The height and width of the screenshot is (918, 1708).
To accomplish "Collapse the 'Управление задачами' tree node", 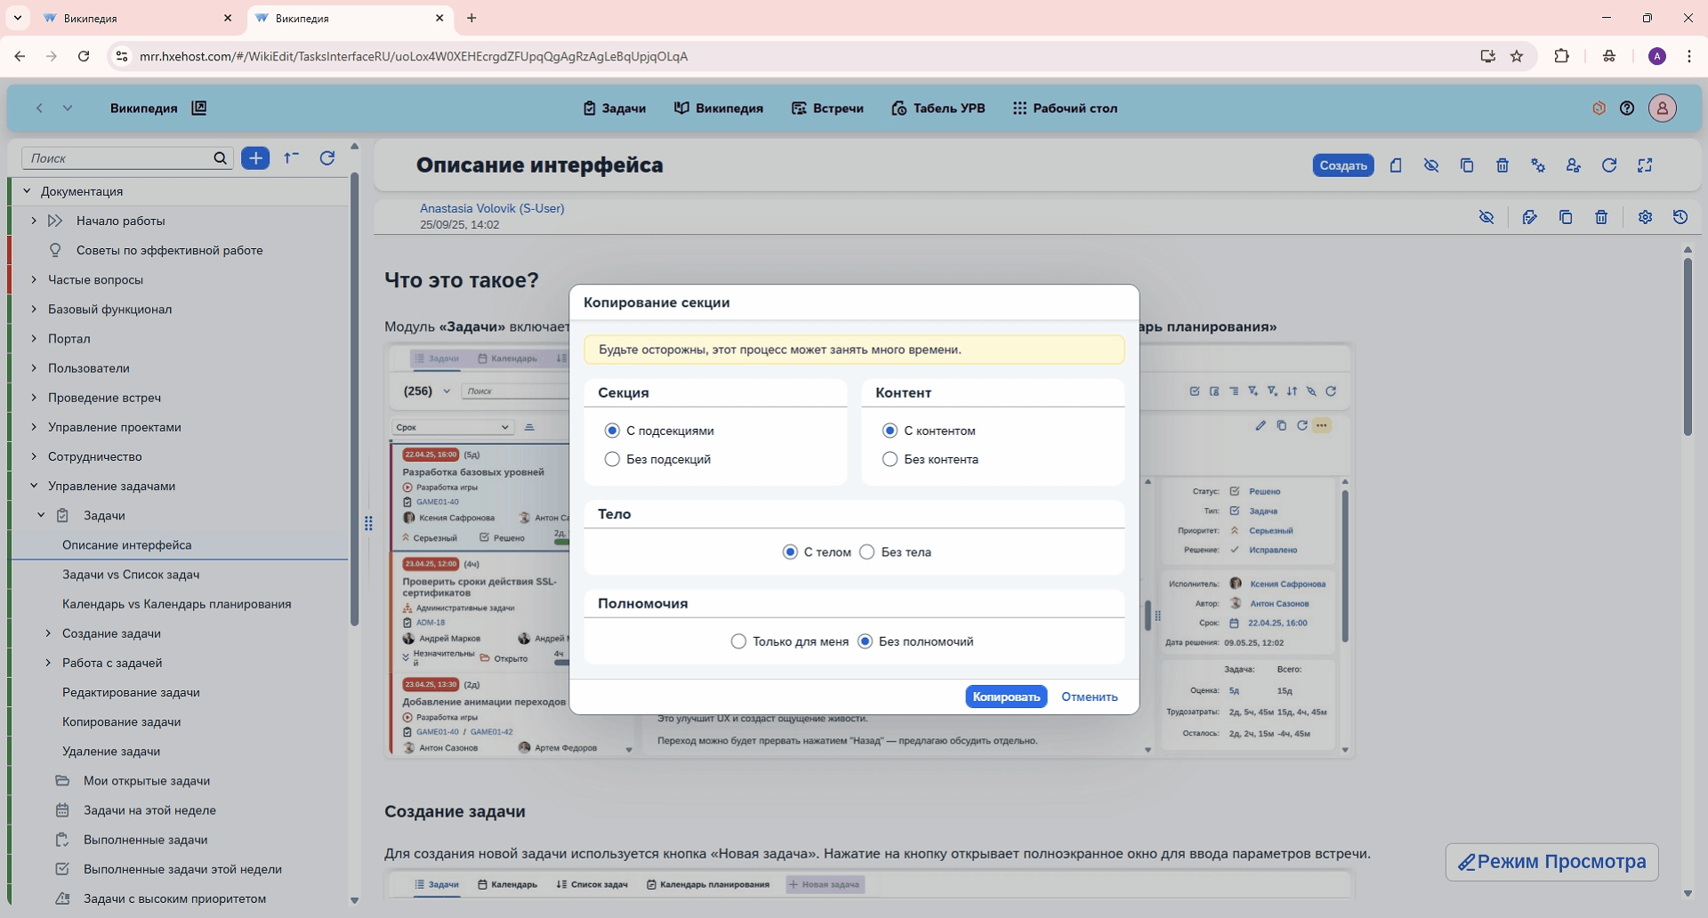I will point(34,487).
